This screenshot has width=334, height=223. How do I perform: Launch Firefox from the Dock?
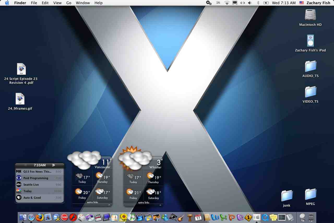coord(40,217)
